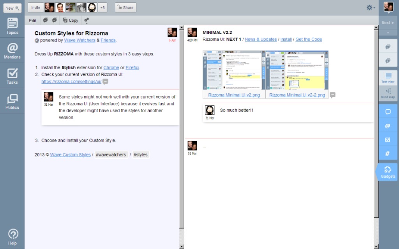Click the 'MINIMAL v2.2' heading
Image resolution: width=399 pixels, height=249 pixels.
[x=217, y=33]
